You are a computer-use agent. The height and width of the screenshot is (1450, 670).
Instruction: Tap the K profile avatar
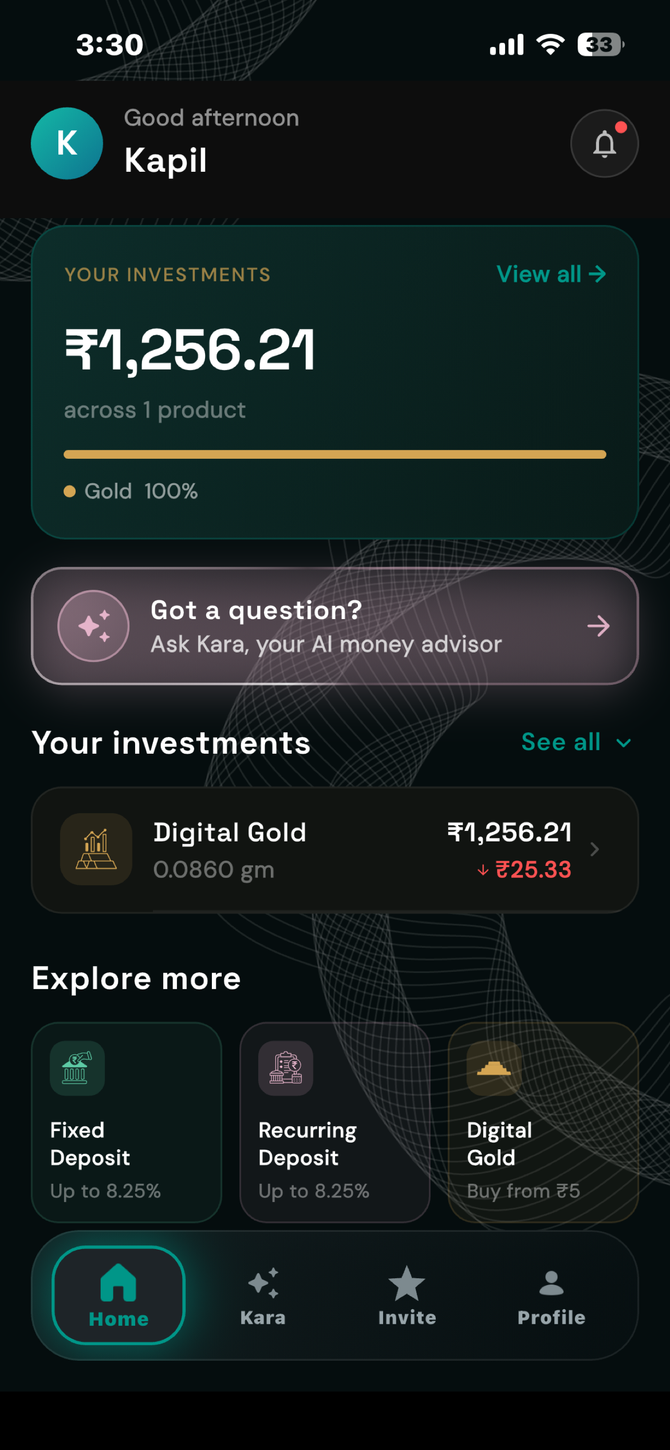pos(67,144)
